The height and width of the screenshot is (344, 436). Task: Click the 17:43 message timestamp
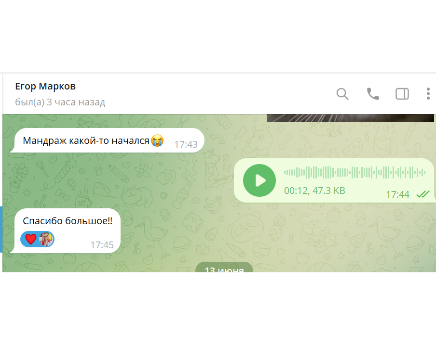pyautogui.click(x=186, y=144)
